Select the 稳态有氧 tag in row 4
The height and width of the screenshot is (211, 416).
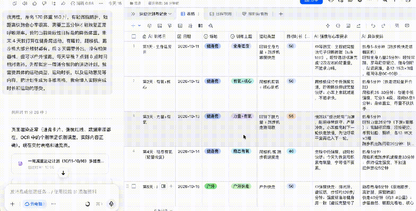pos(241,151)
